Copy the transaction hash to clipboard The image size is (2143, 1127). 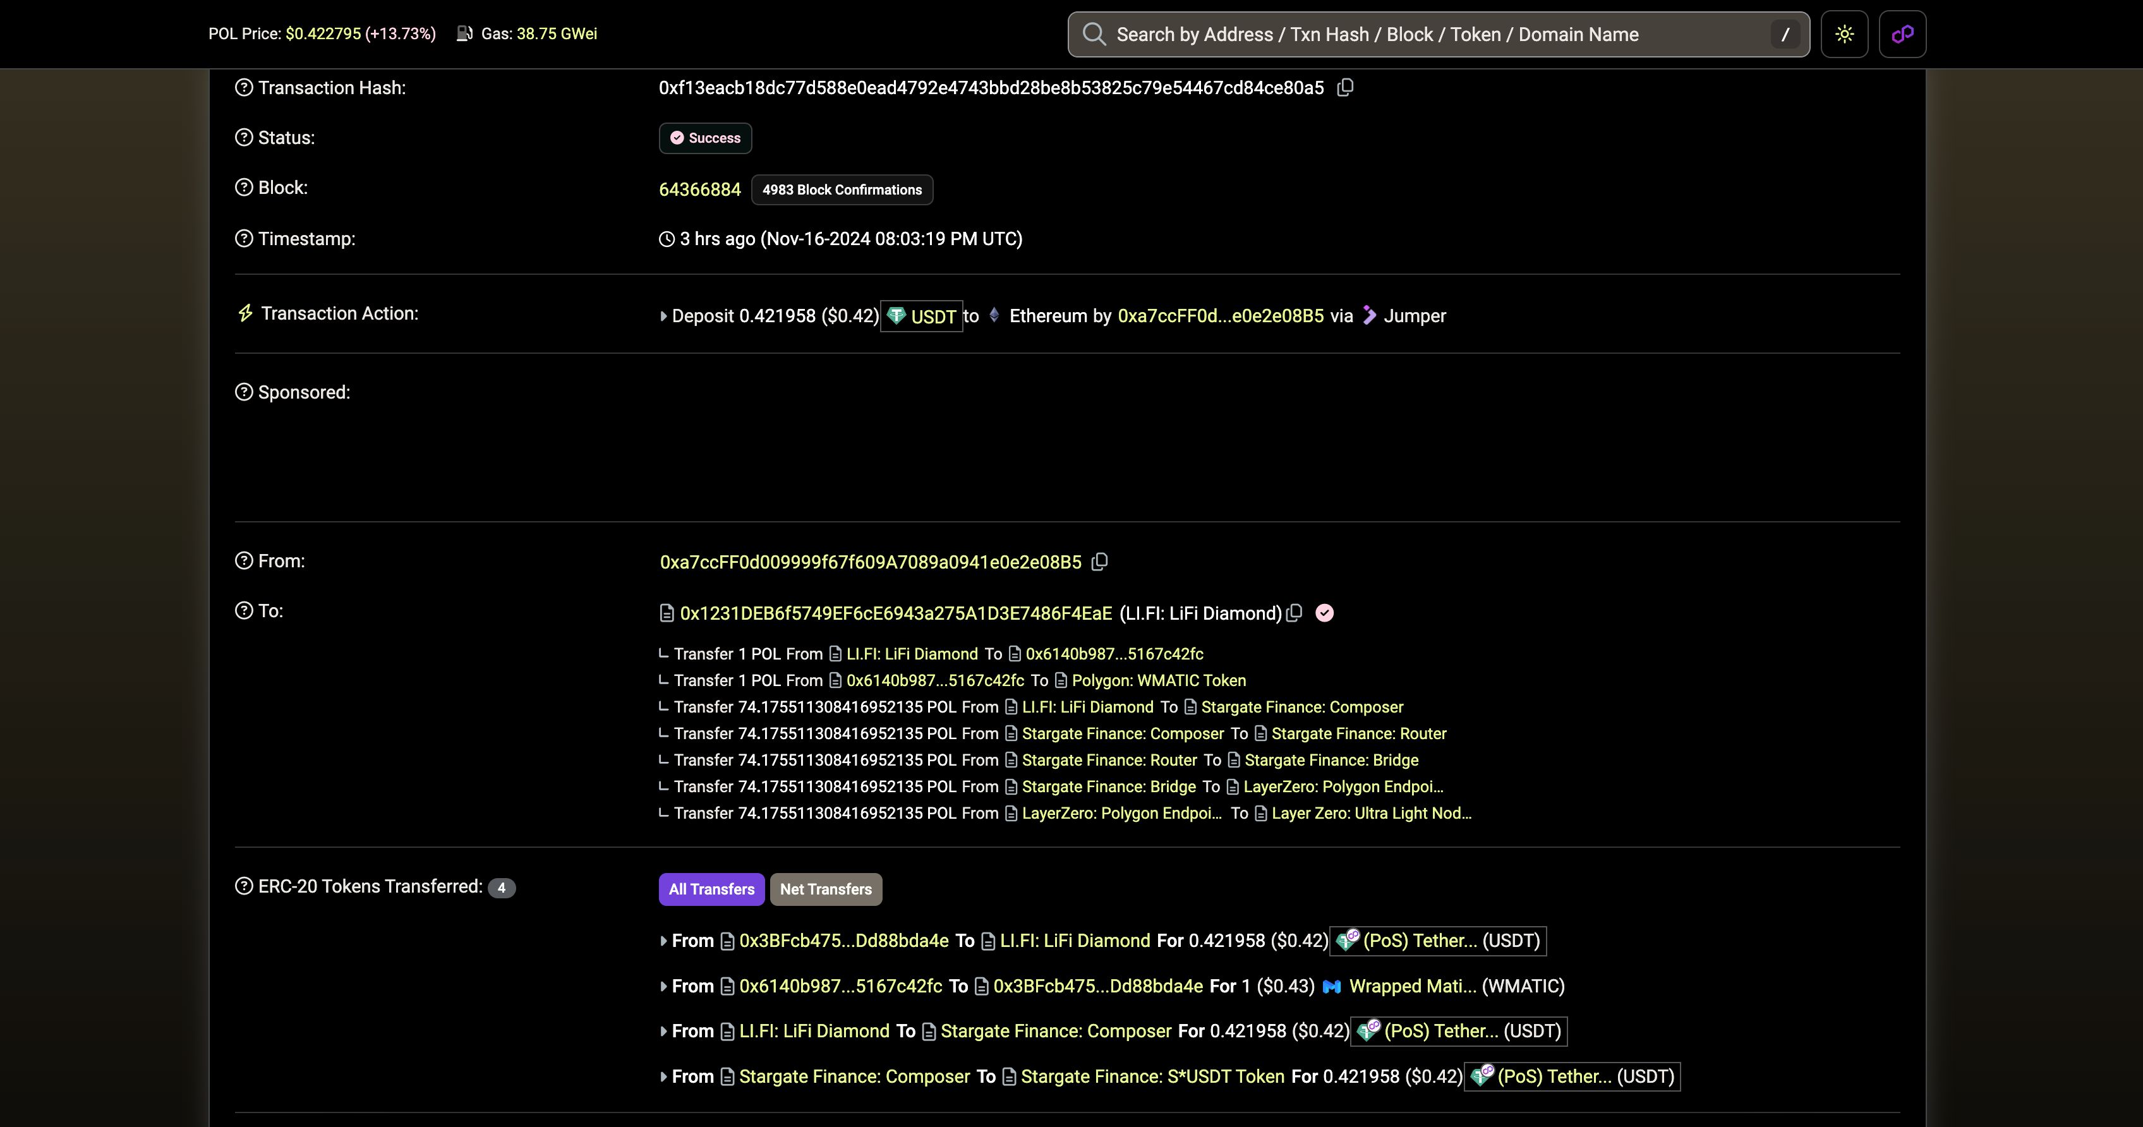(1345, 87)
